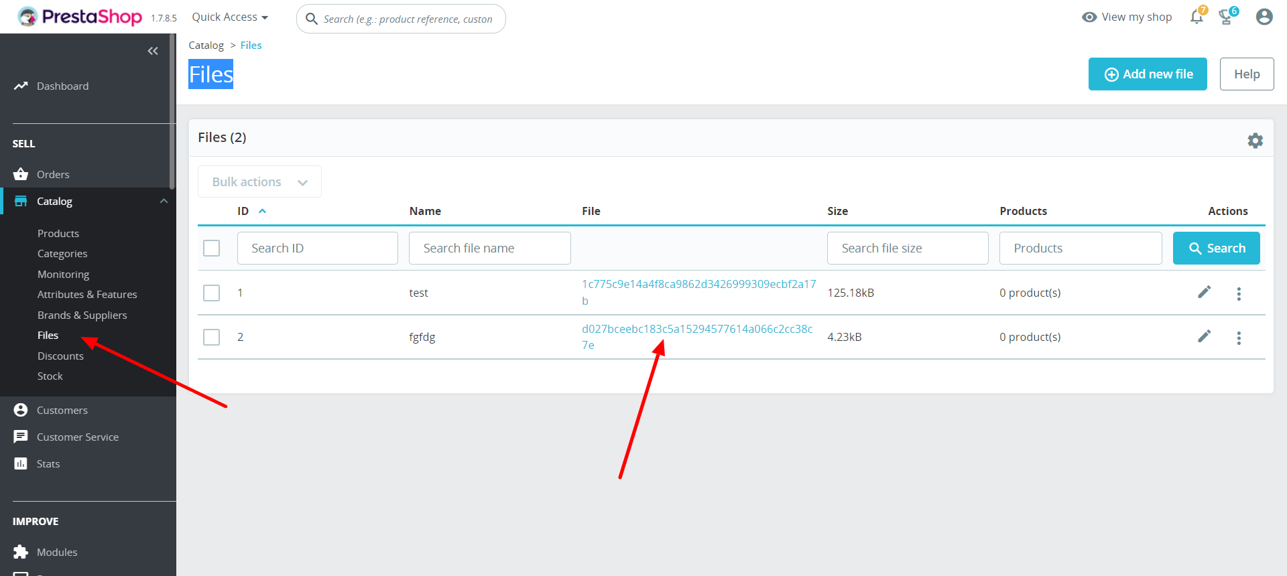
Task: Open Stock in the Catalog submenu
Action: (x=50, y=376)
